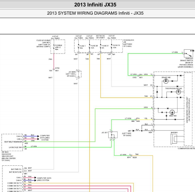This screenshot has width=195, height=192.
Task: Click the Tire Pressure IND lamp symbol
Action: pos(178,92)
